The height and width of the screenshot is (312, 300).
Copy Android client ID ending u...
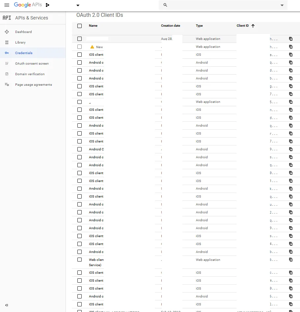(291, 204)
